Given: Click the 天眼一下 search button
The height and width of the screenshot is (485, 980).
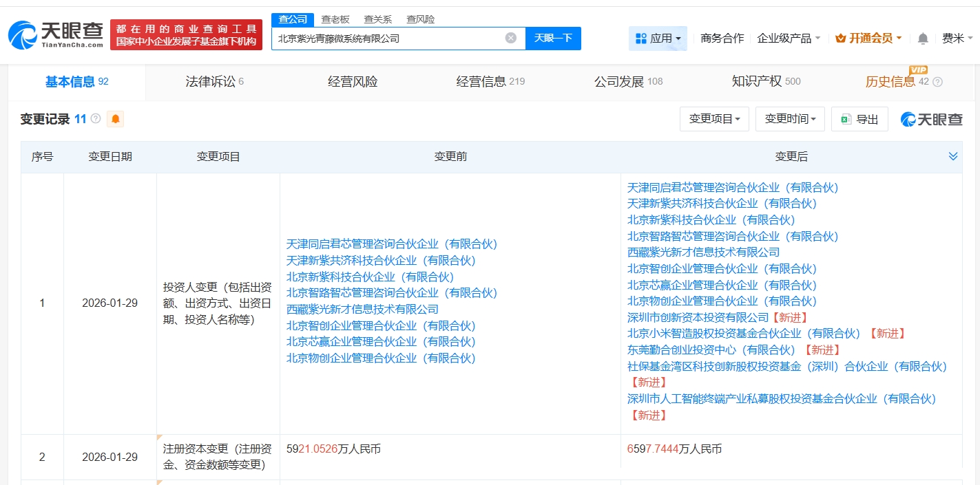Looking at the screenshot, I should click(x=553, y=39).
